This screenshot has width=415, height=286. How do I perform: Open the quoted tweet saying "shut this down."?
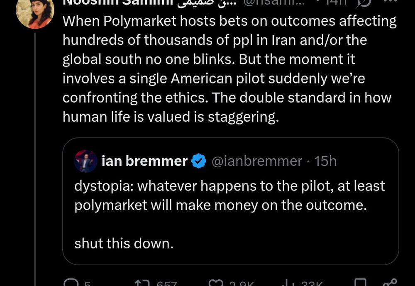tap(124, 244)
